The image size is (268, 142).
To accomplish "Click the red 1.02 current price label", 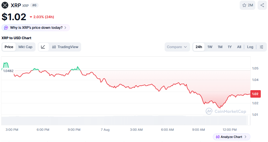I will [255, 94].
